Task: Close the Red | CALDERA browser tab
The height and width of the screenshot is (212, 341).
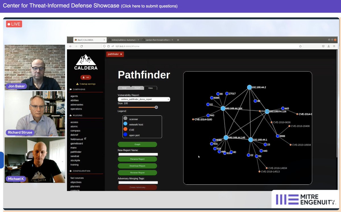Action: click(x=104, y=40)
